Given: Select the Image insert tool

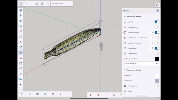Looking at the screenshot, I should click(x=21, y=79).
